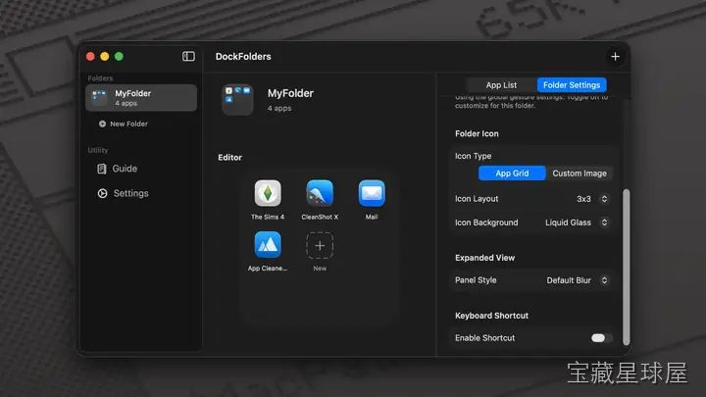Open the Icon Background Liquid Glass dropdown

point(577,223)
